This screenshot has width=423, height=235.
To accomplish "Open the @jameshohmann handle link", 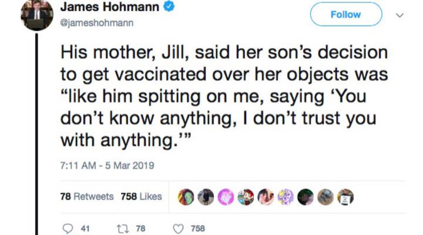I will (x=98, y=23).
